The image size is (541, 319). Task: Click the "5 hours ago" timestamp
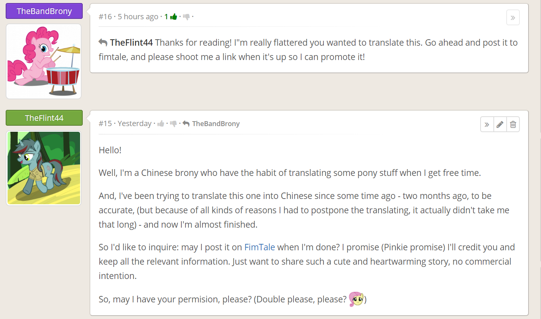click(x=138, y=17)
